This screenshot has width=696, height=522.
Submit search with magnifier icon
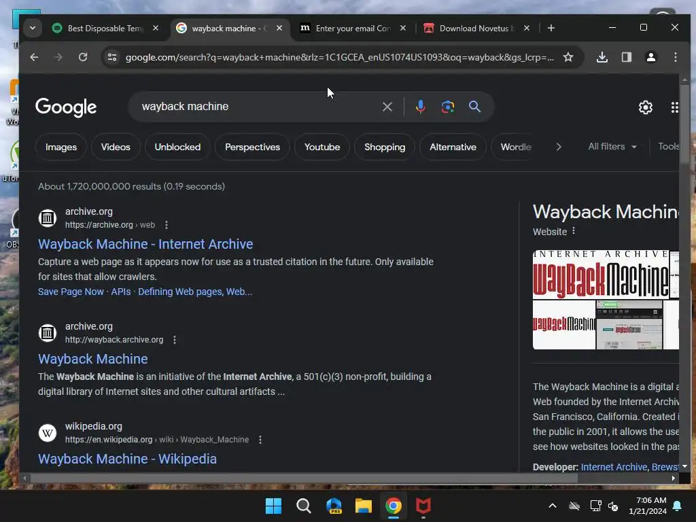pyautogui.click(x=474, y=107)
